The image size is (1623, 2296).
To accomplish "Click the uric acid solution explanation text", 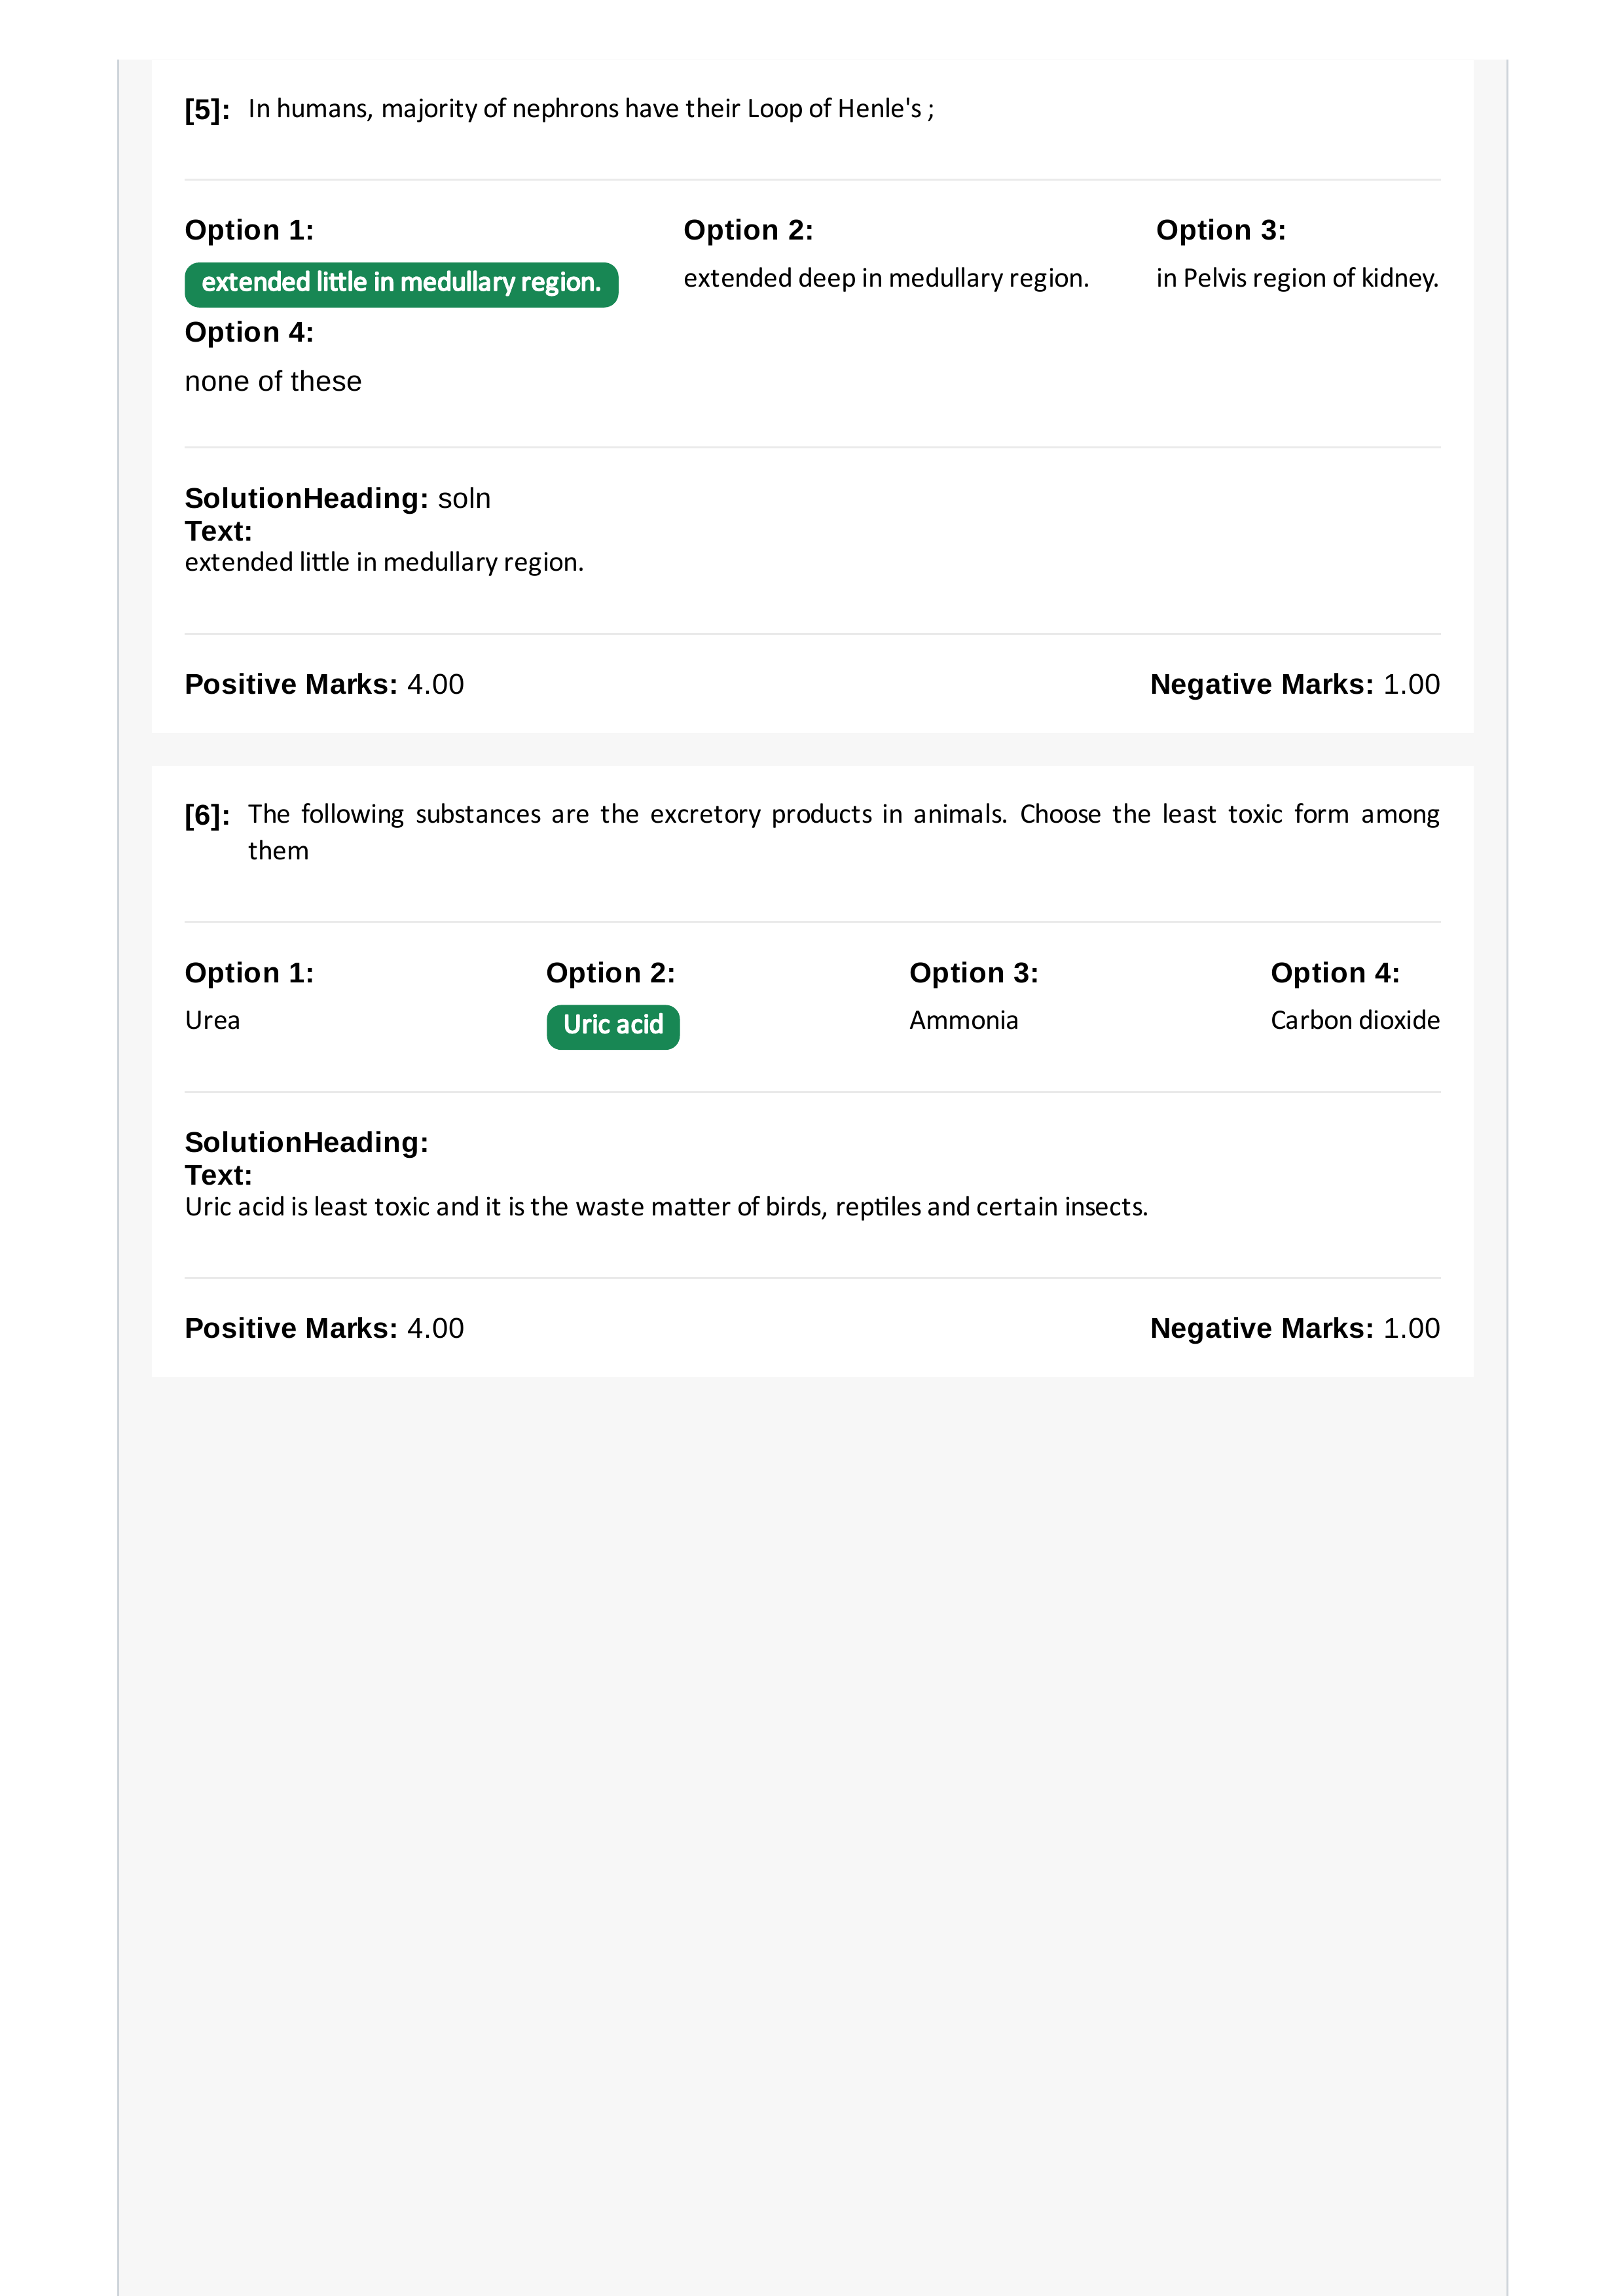I will pos(666,1207).
